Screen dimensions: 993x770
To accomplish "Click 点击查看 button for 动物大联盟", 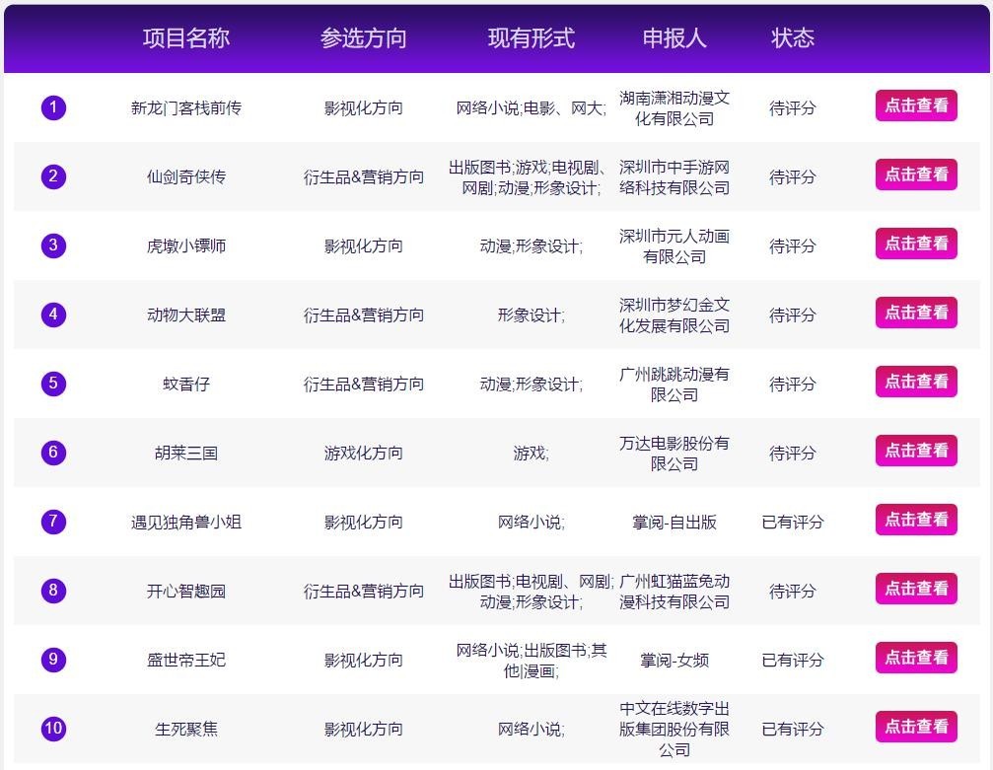I will point(916,313).
